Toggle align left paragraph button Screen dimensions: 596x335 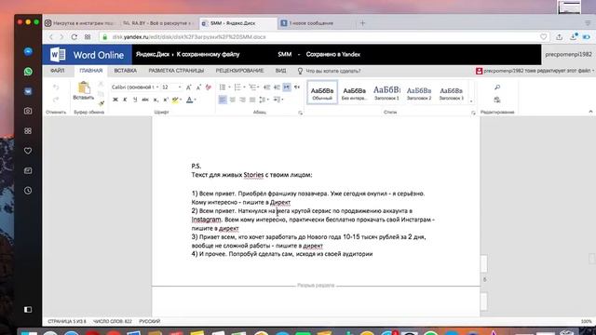click(x=223, y=100)
